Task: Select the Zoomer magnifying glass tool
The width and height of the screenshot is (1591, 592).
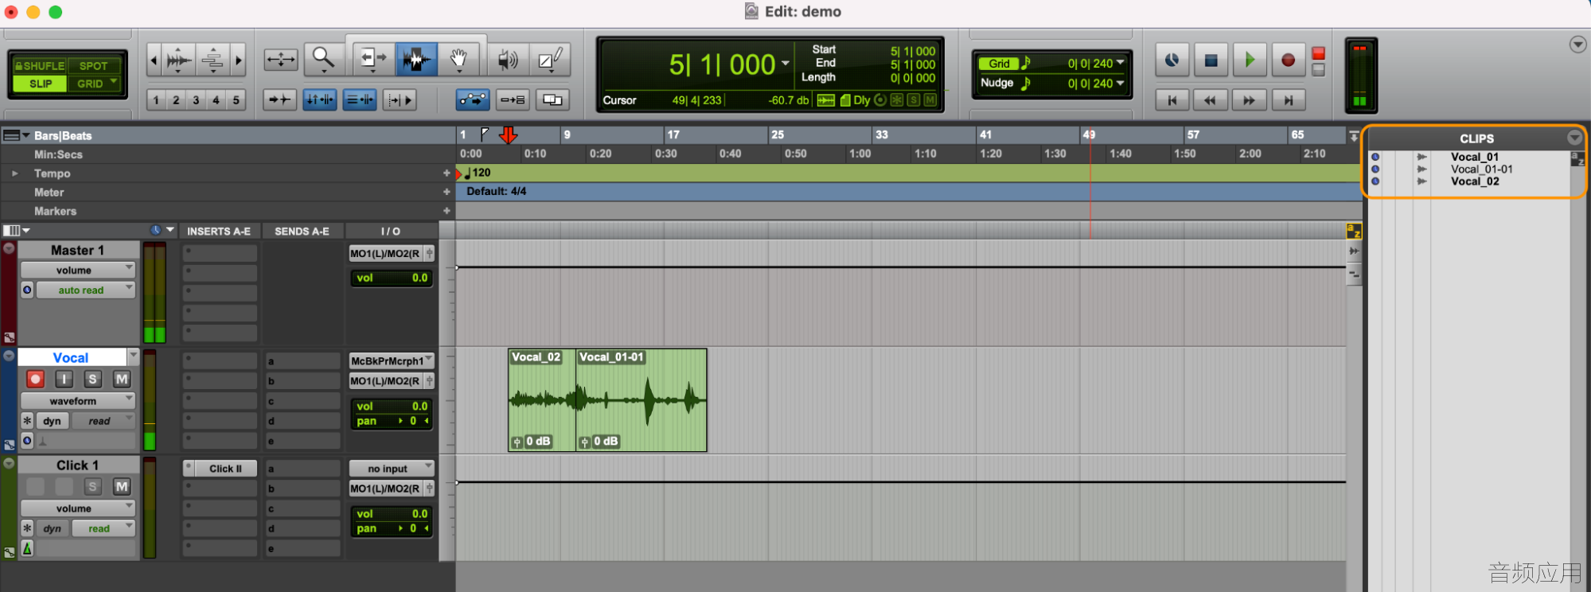Action: point(323,59)
